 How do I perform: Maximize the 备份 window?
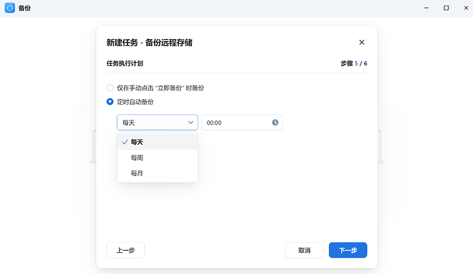click(x=446, y=8)
